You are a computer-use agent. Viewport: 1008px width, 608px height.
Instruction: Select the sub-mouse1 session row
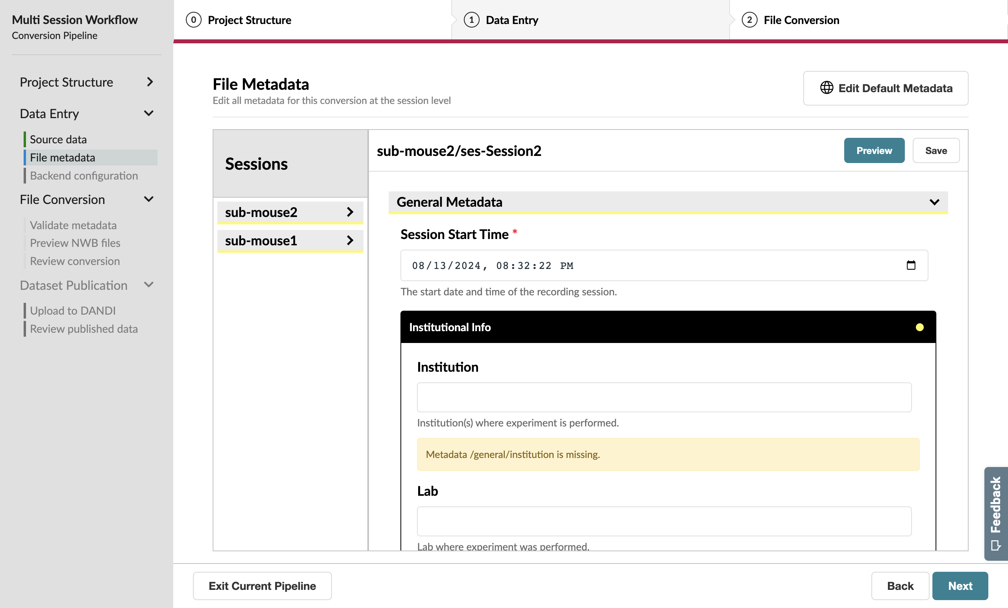[290, 241]
